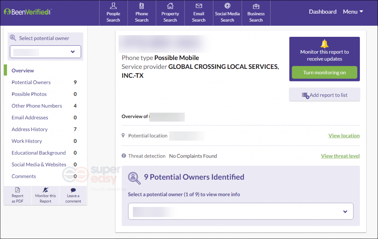
Task: Click the BeenVerified logo
Action: (x=27, y=12)
